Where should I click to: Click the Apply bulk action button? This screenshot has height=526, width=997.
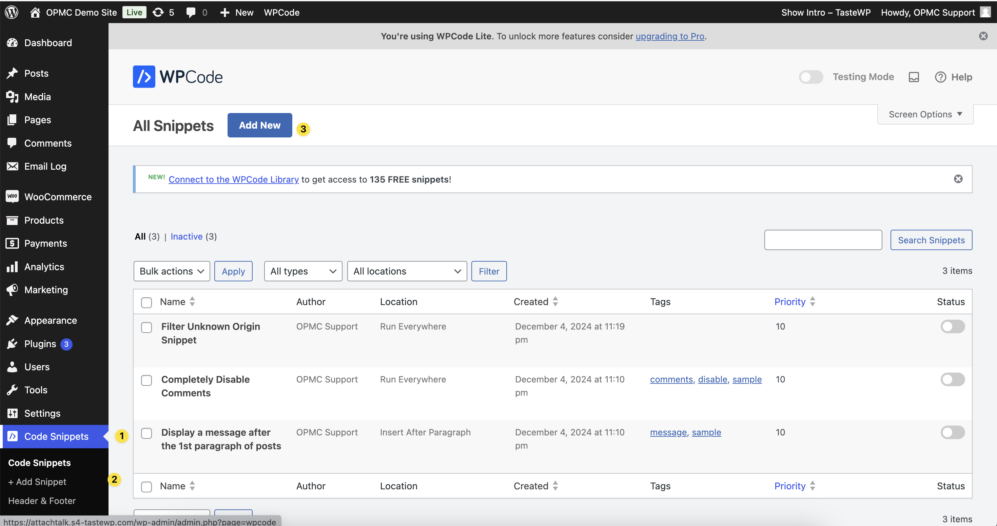pos(233,271)
